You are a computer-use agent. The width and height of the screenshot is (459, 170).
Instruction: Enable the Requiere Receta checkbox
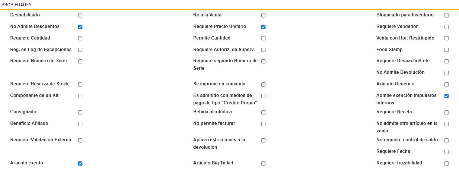(x=447, y=113)
